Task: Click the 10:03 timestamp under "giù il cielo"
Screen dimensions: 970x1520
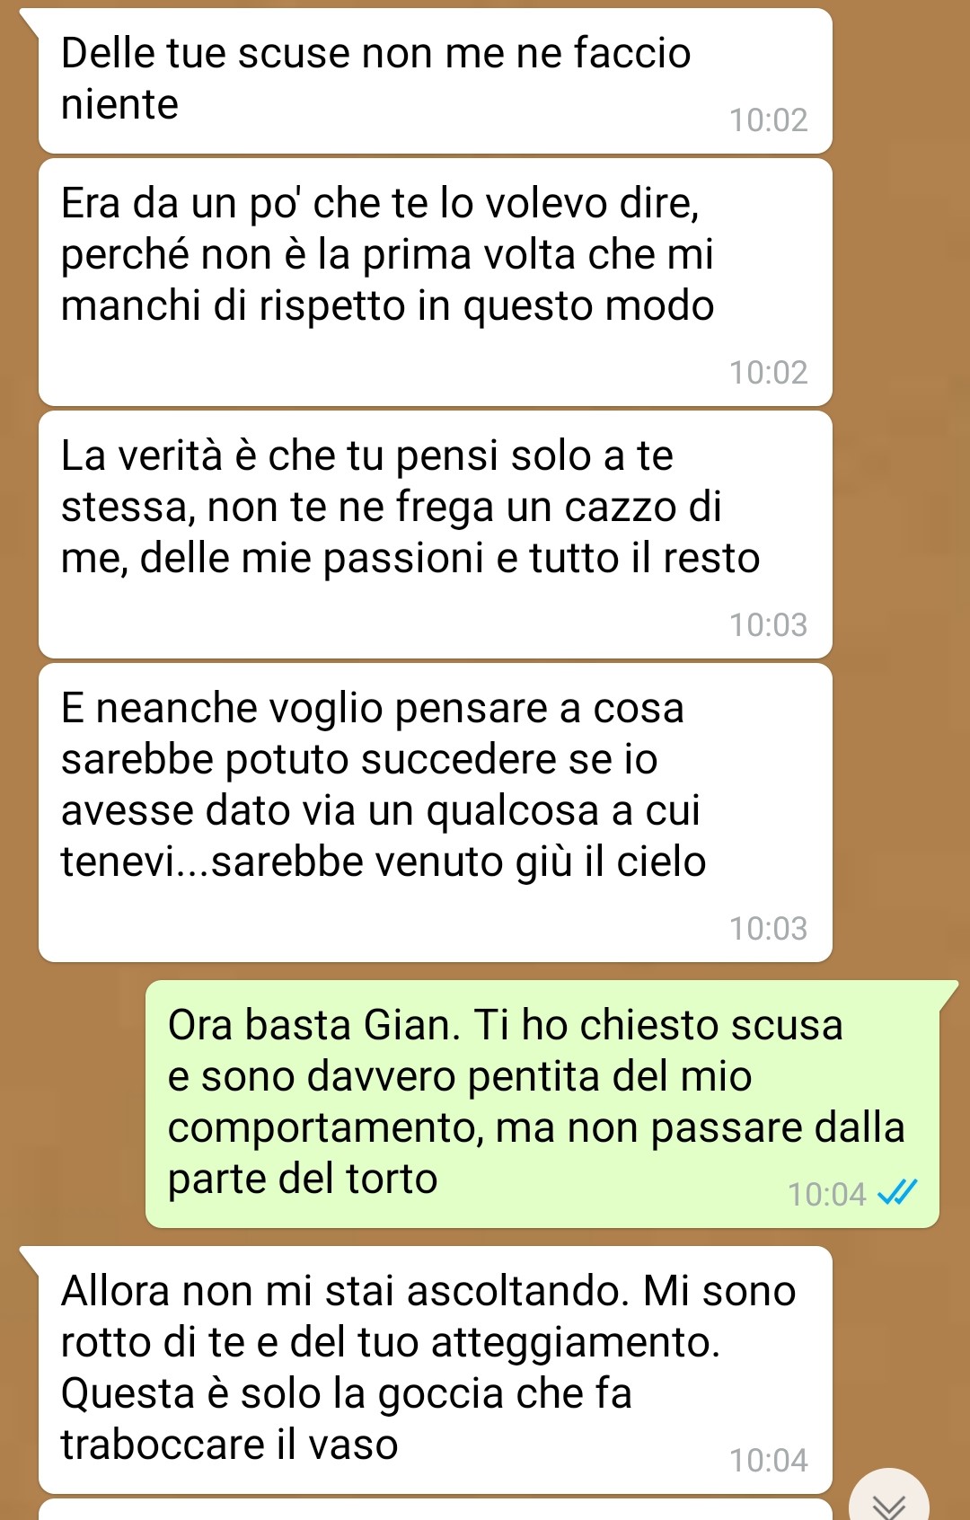Action: click(x=769, y=929)
